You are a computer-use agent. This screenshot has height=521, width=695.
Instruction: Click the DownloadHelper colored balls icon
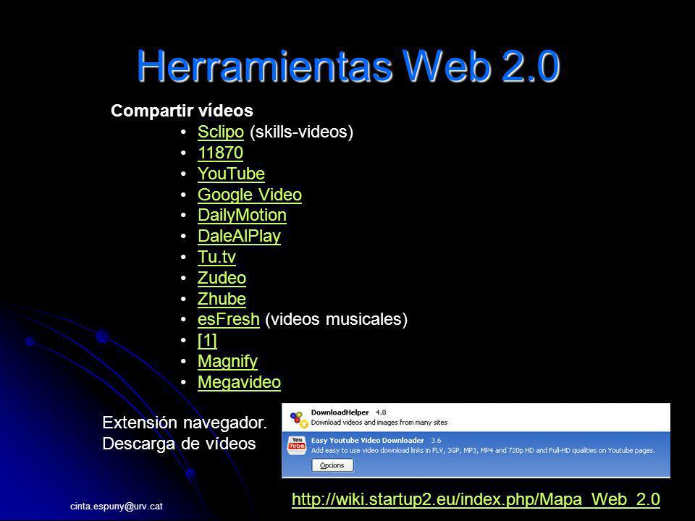click(298, 419)
